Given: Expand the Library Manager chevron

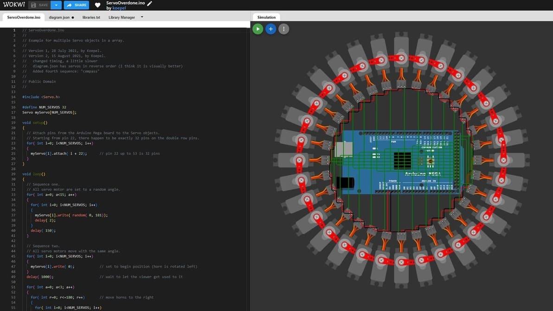Looking at the screenshot, I should [141, 17].
